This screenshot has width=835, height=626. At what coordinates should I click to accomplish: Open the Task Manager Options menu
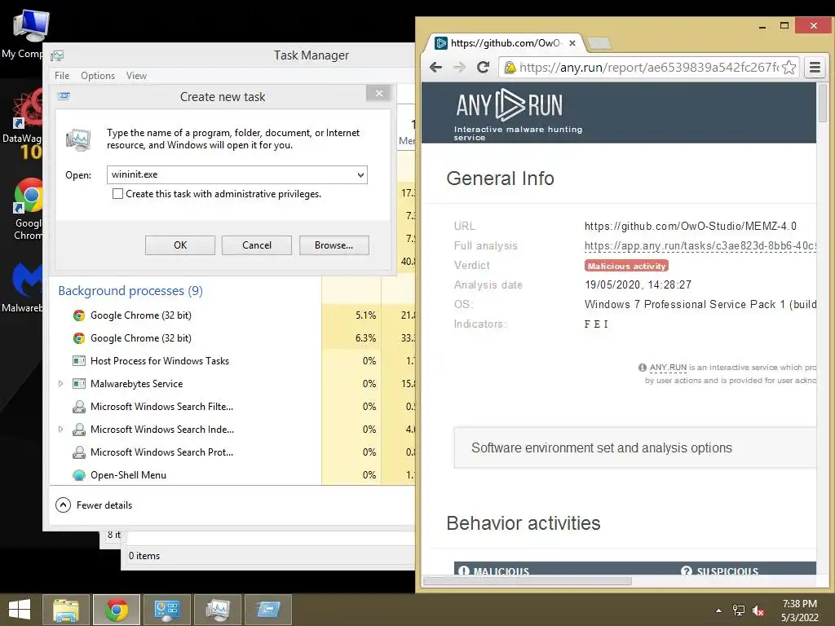coord(98,76)
